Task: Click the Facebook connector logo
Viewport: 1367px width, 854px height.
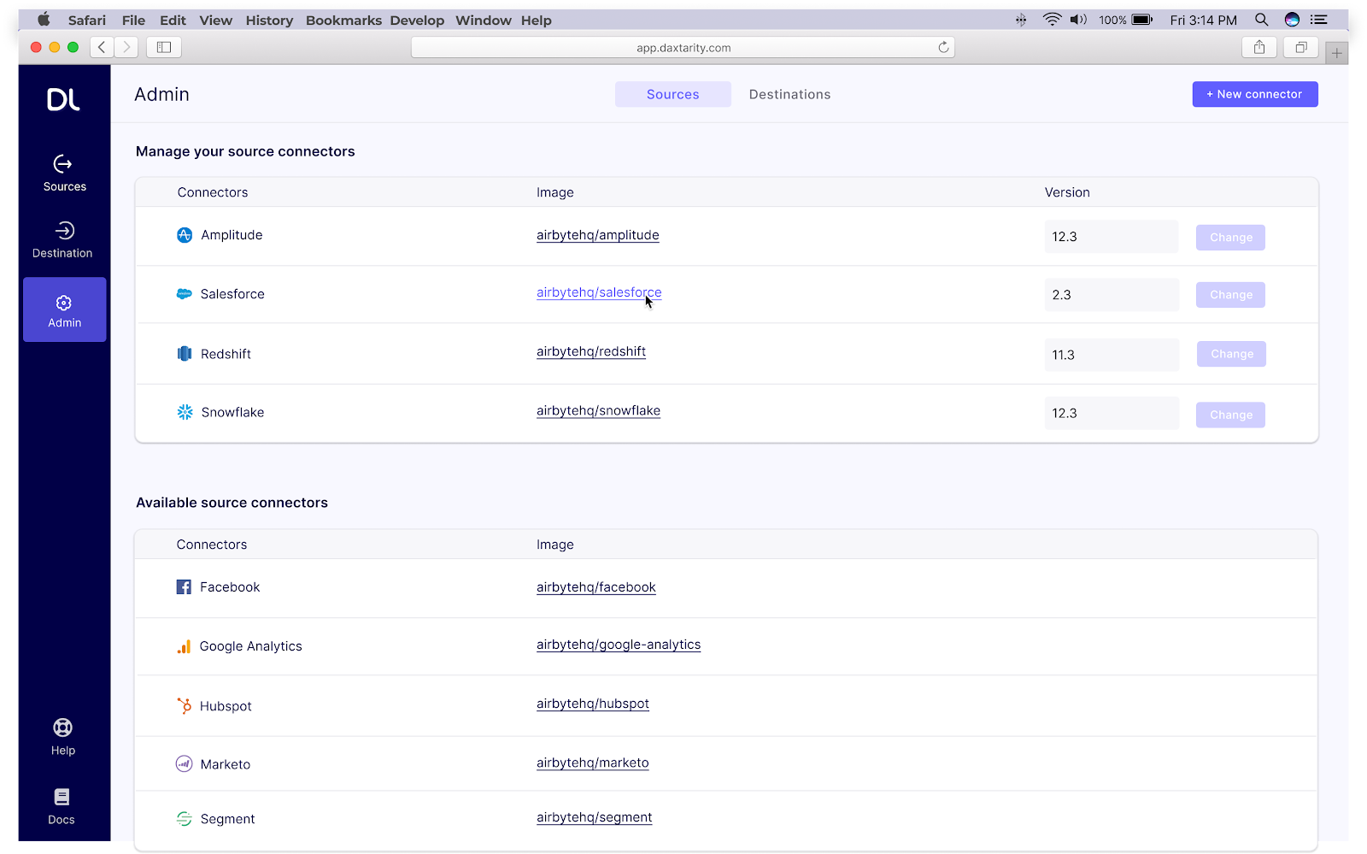Action: [184, 587]
